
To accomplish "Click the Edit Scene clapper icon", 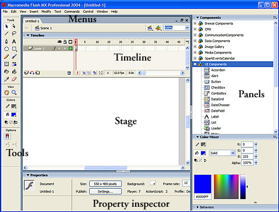I will tap(150, 28).
